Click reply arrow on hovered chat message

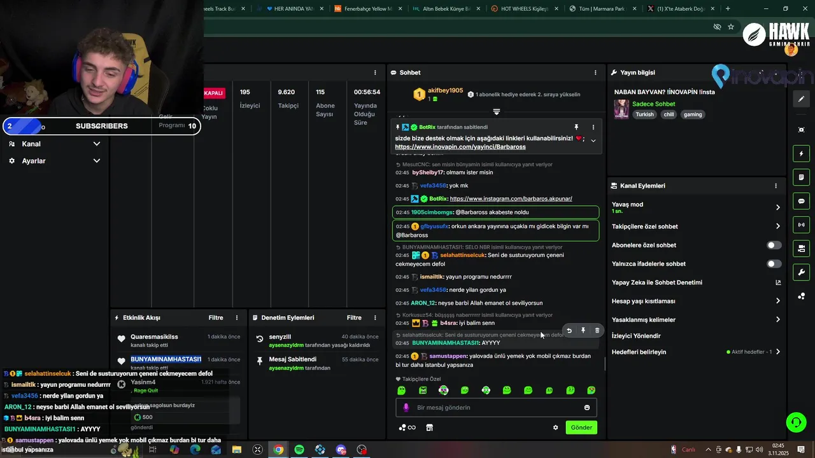point(569,331)
